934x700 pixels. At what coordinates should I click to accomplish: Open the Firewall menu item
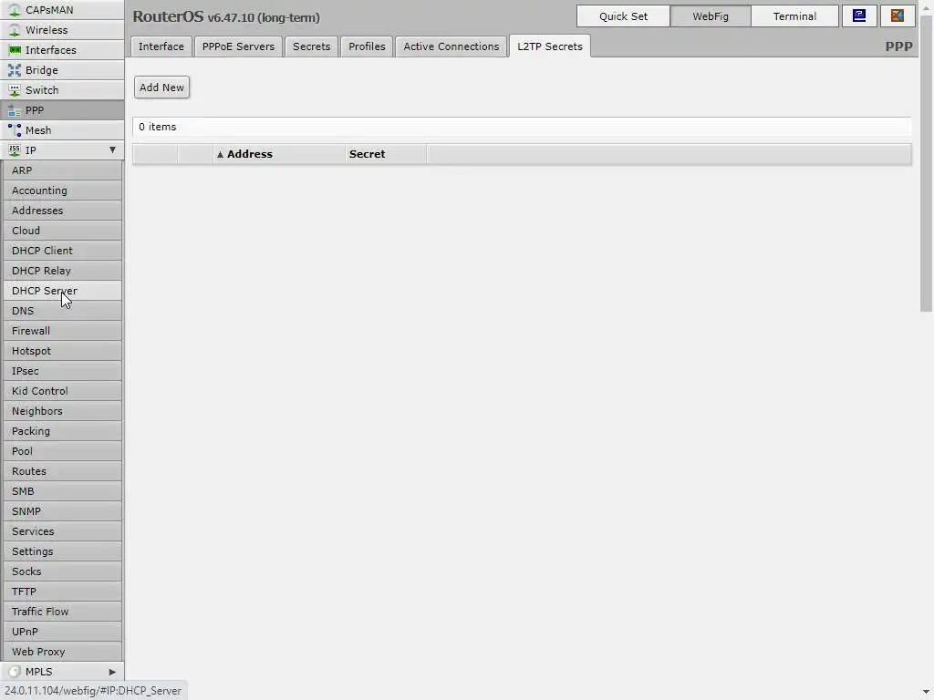coord(63,330)
